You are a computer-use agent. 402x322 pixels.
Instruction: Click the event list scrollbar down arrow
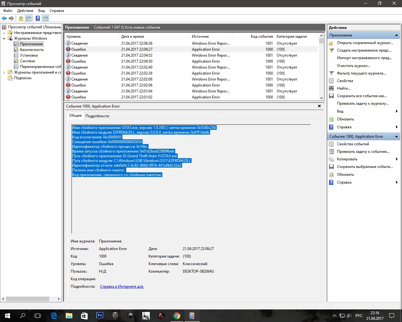pyautogui.click(x=321, y=98)
